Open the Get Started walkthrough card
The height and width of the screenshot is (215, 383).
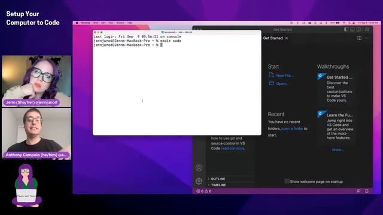point(336,89)
